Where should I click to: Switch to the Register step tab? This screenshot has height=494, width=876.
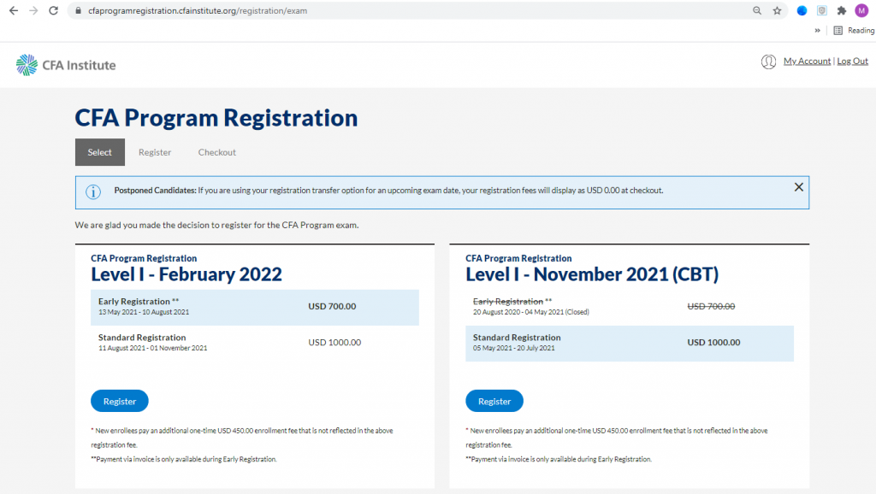pos(155,152)
